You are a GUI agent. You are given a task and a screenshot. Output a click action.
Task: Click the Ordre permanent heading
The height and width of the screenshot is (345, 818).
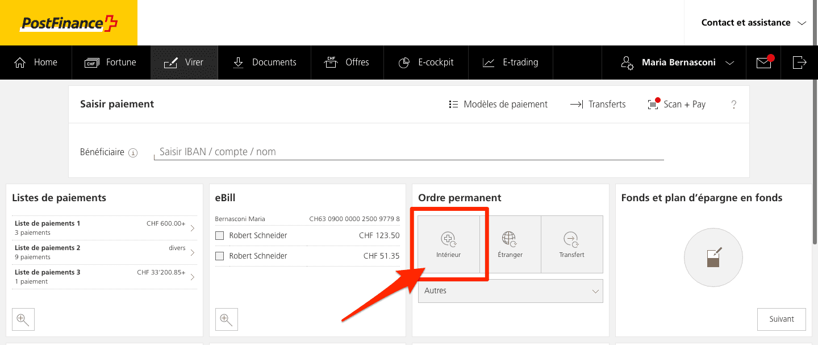coord(460,198)
